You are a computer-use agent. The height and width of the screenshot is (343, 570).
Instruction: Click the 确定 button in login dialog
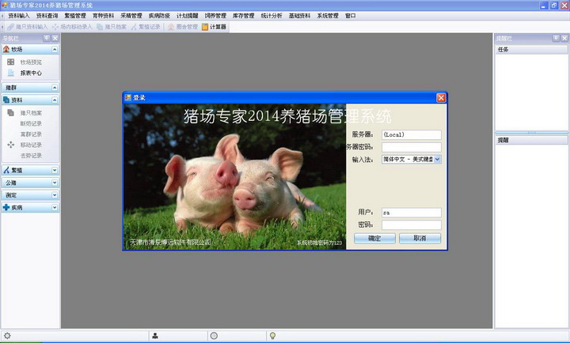click(x=374, y=238)
